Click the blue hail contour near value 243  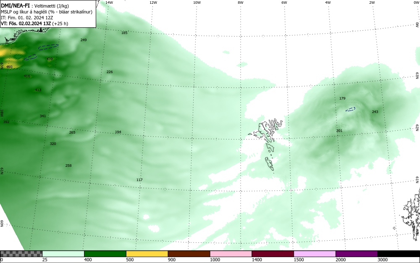[x=350, y=109]
